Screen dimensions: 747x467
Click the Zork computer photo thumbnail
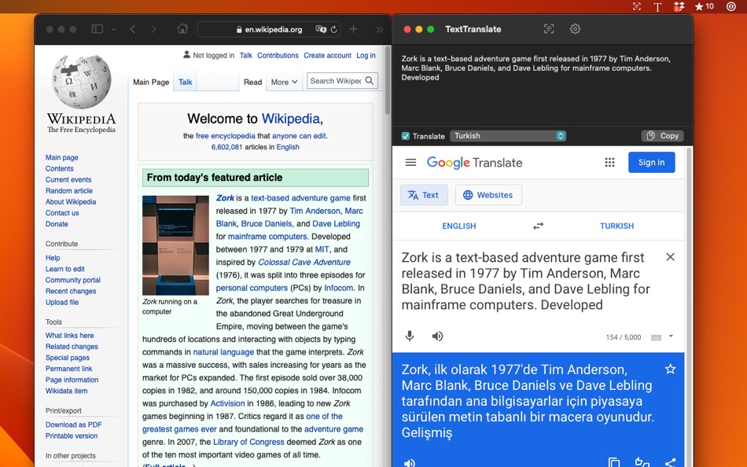pos(175,245)
